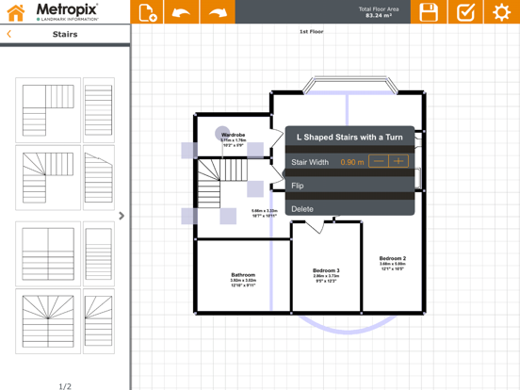The width and height of the screenshot is (520, 390).
Task: Click the 1st Floor label
Action: pyautogui.click(x=312, y=31)
